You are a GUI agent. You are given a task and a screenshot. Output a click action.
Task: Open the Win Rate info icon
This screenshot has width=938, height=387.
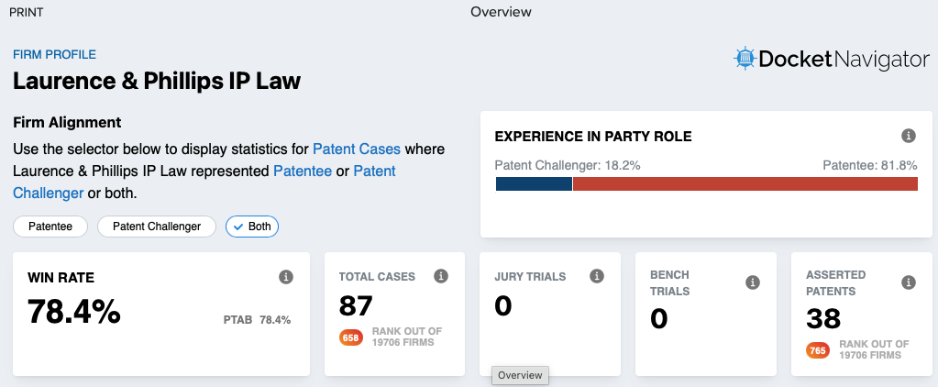click(286, 277)
